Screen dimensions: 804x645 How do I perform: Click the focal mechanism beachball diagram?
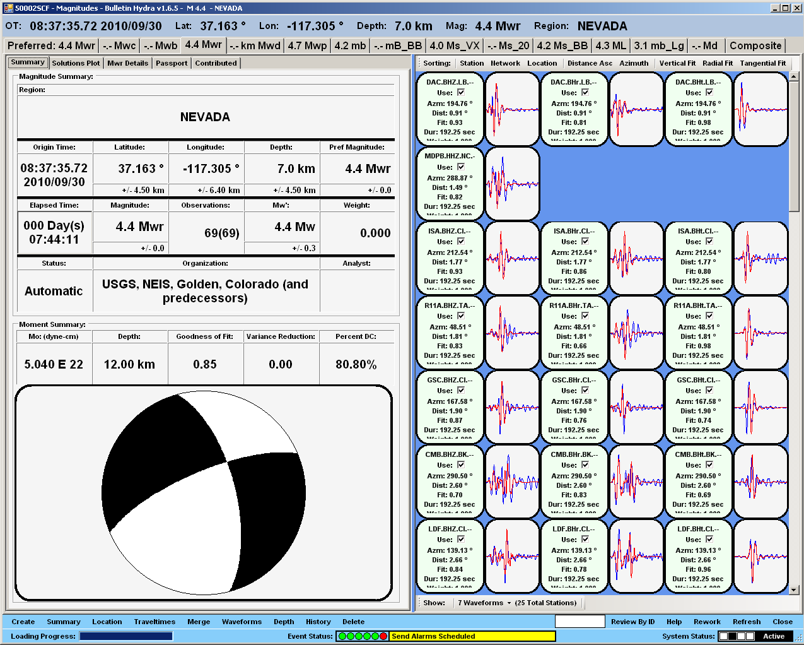[204, 493]
